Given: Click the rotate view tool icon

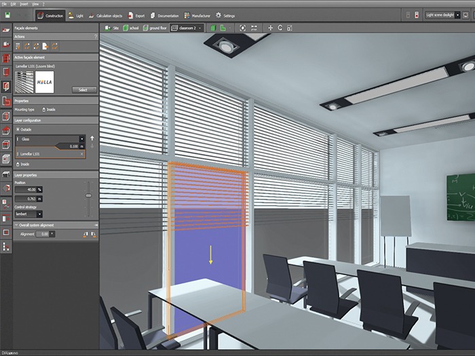Looking at the screenshot, I should pos(280,28).
